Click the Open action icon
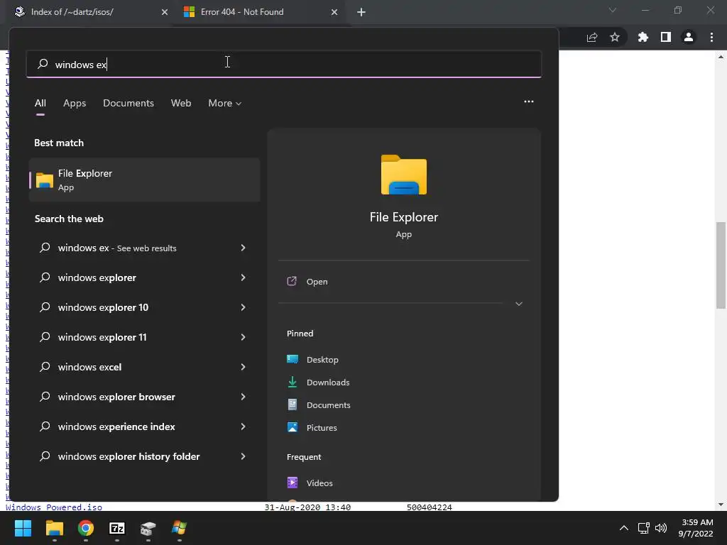The image size is (727, 545). 292,281
